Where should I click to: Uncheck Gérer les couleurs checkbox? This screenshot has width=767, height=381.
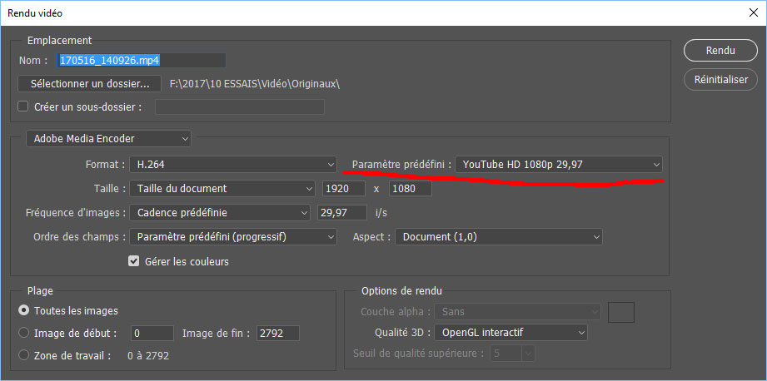133,261
